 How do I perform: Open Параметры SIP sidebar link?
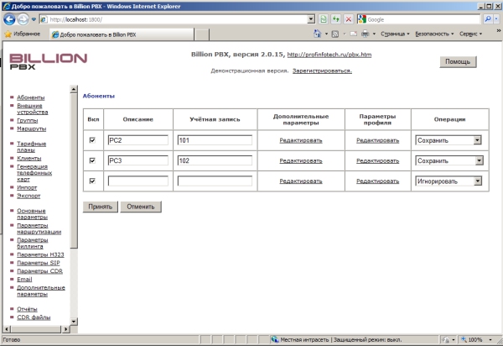[39, 263]
